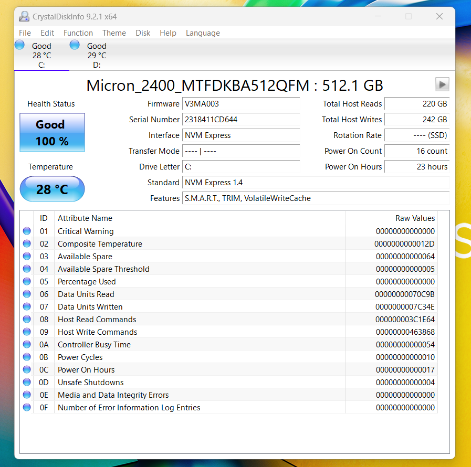Click the ID column header

44,218
